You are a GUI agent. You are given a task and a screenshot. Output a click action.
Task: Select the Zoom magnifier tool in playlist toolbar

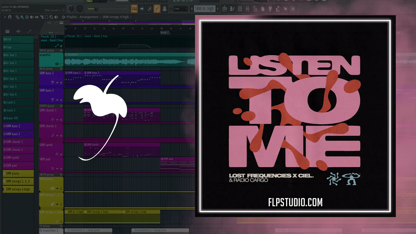coord(51,17)
